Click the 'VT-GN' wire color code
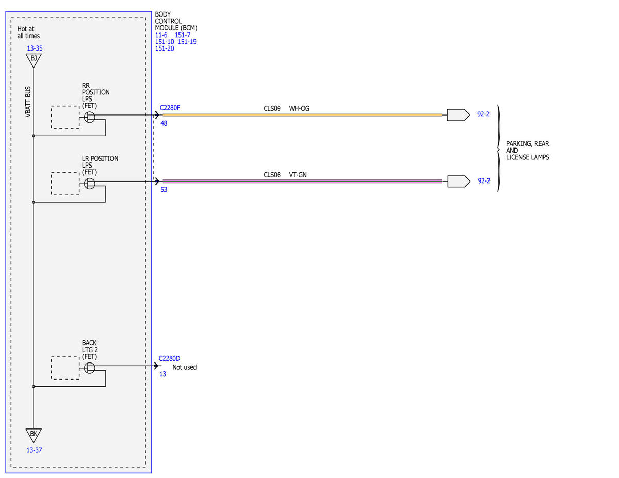The width and height of the screenshot is (619, 478). 299,175
